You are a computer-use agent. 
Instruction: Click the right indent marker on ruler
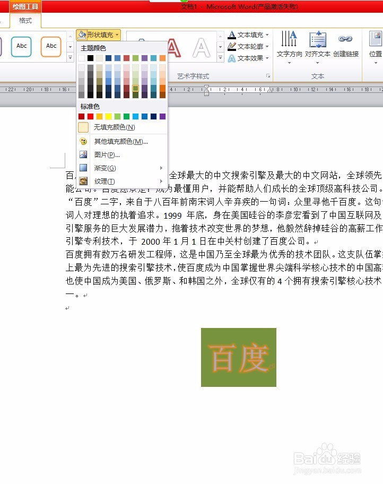[x=269, y=90]
